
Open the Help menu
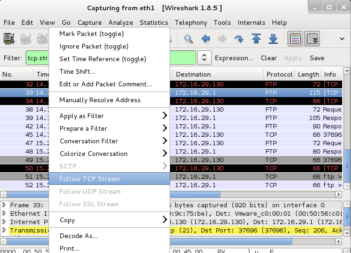tap(279, 22)
